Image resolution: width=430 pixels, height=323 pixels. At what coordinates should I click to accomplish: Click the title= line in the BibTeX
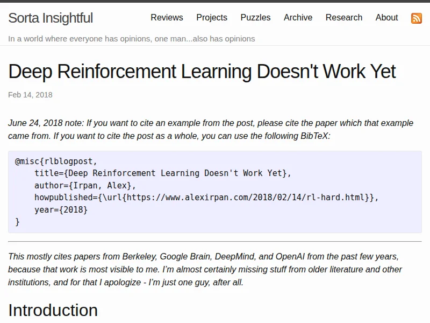pos(162,173)
